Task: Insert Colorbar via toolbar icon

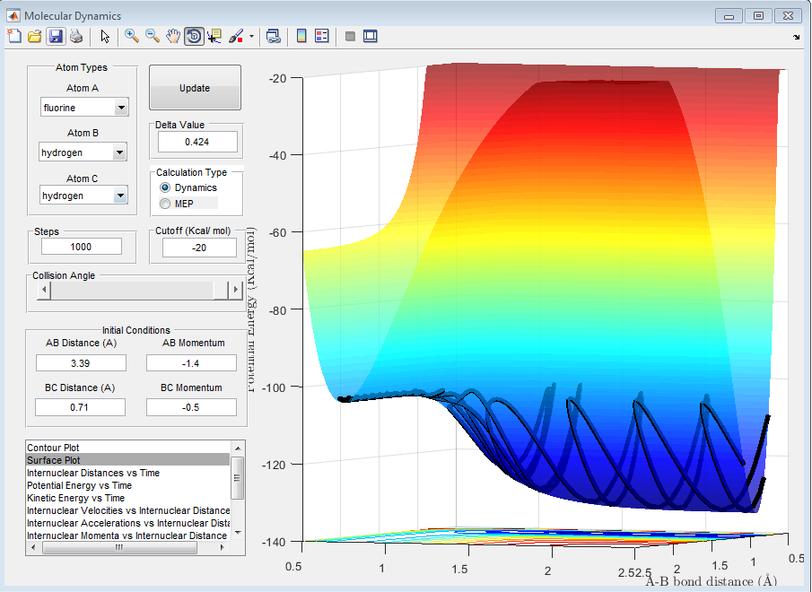Action: 301,36
